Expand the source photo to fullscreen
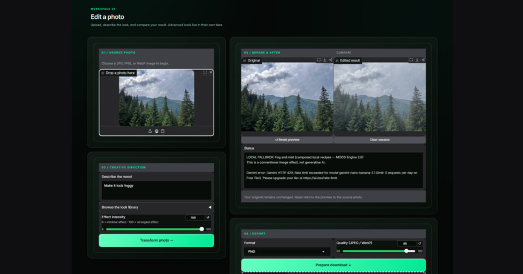The height and width of the screenshot is (274, 523). click(205, 73)
